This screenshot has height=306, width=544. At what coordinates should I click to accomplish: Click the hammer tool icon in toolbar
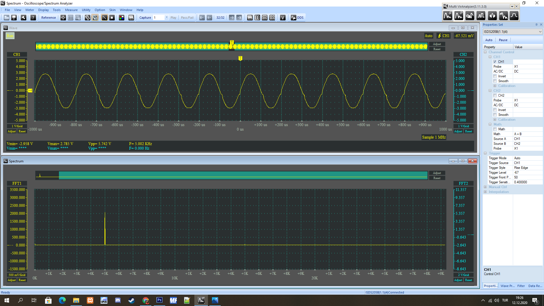[x=24, y=18]
